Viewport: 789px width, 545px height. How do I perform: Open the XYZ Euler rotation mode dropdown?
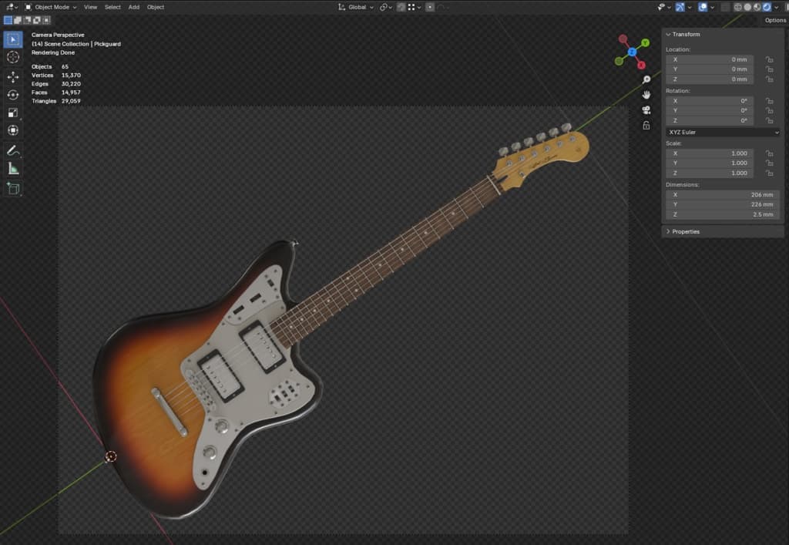click(723, 132)
